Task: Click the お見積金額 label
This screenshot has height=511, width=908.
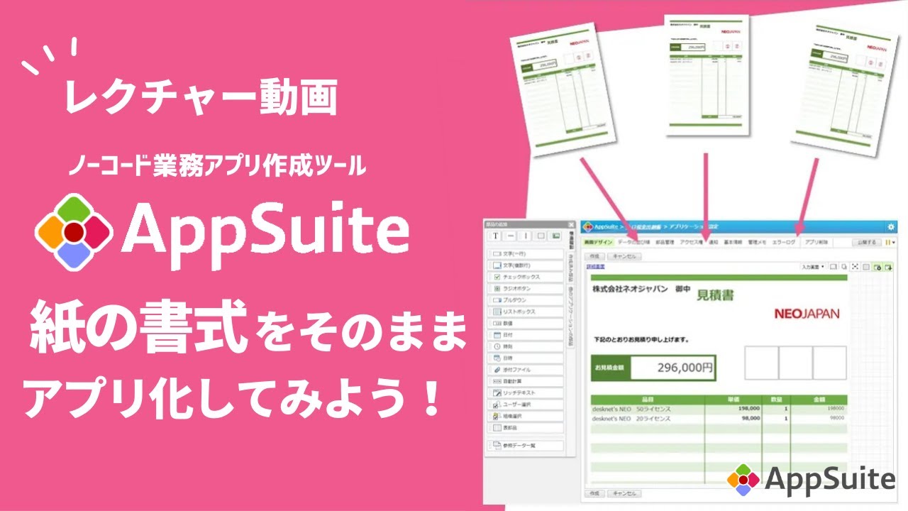Action: click(x=610, y=368)
